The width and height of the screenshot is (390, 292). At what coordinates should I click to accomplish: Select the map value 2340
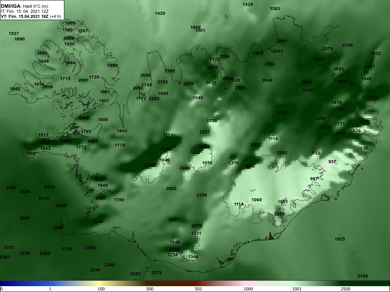[110, 265]
